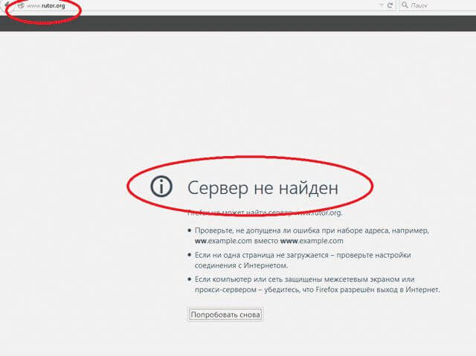The height and width of the screenshot is (356, 476).
Task: Click the heading Сервер не найден
Action: point(263,188)
